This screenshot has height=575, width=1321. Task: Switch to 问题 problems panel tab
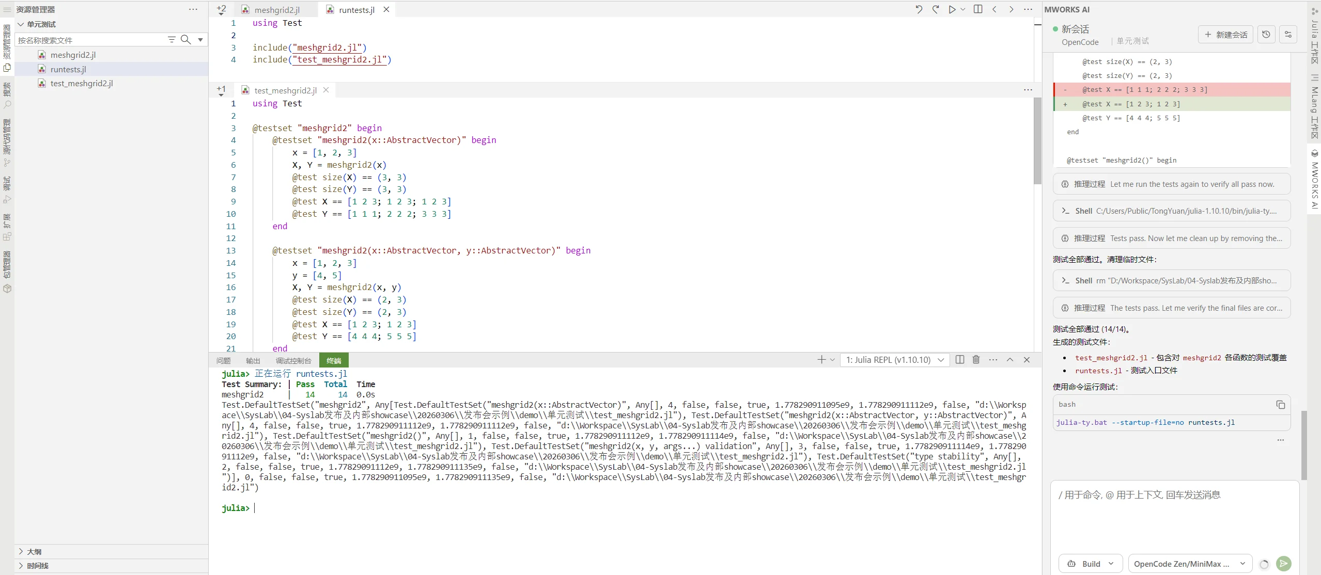224,360
